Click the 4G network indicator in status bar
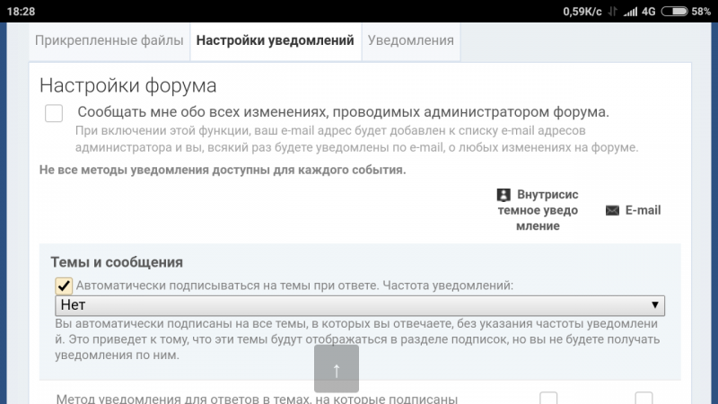 [x=648, y=12]
